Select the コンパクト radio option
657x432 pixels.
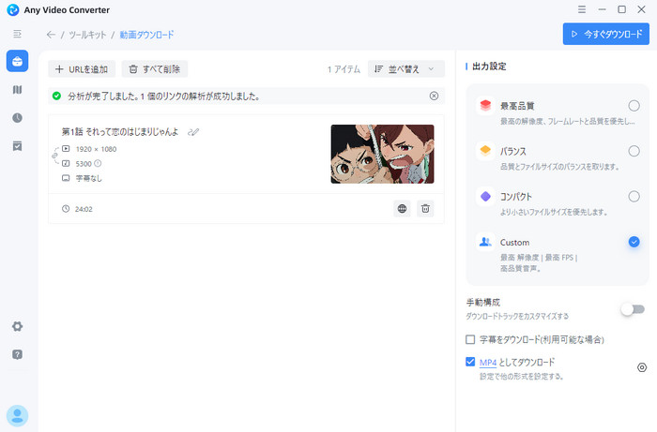(634, 197)
